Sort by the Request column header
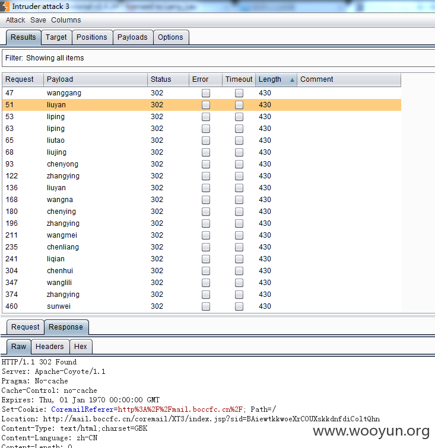The width and height of the screenshot is (435, 448). click(23, 79)
